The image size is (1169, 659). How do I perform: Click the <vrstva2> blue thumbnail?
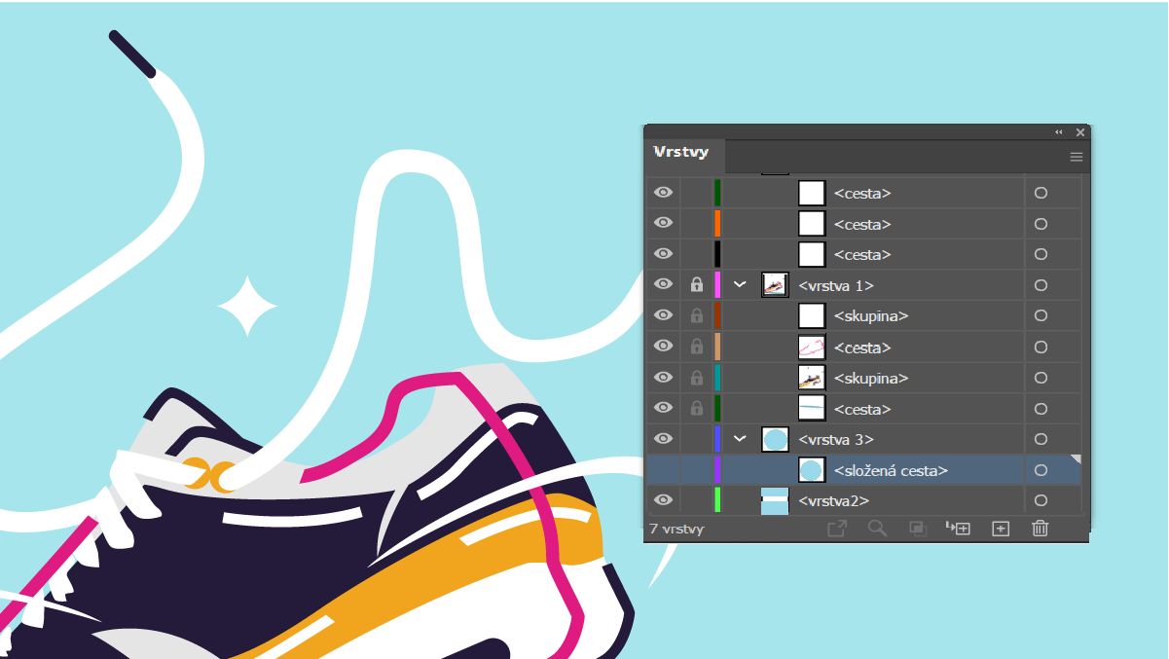point(775,500)
